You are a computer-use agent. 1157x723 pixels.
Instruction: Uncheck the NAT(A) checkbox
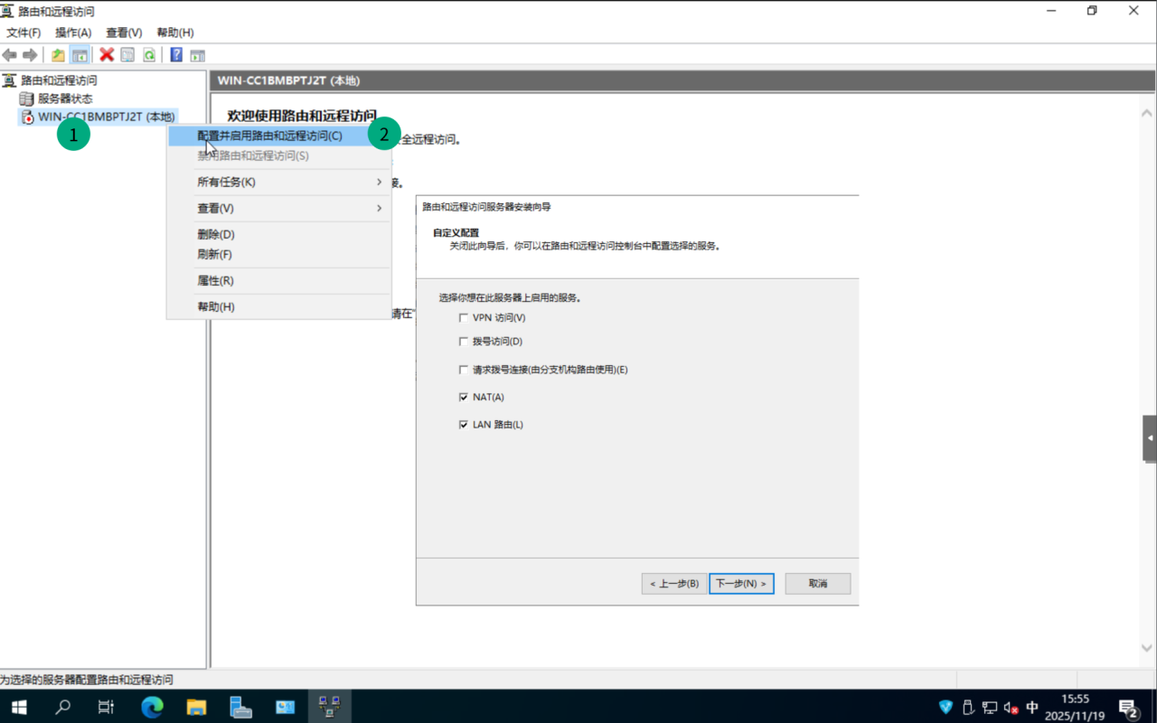tap(464, 397)
